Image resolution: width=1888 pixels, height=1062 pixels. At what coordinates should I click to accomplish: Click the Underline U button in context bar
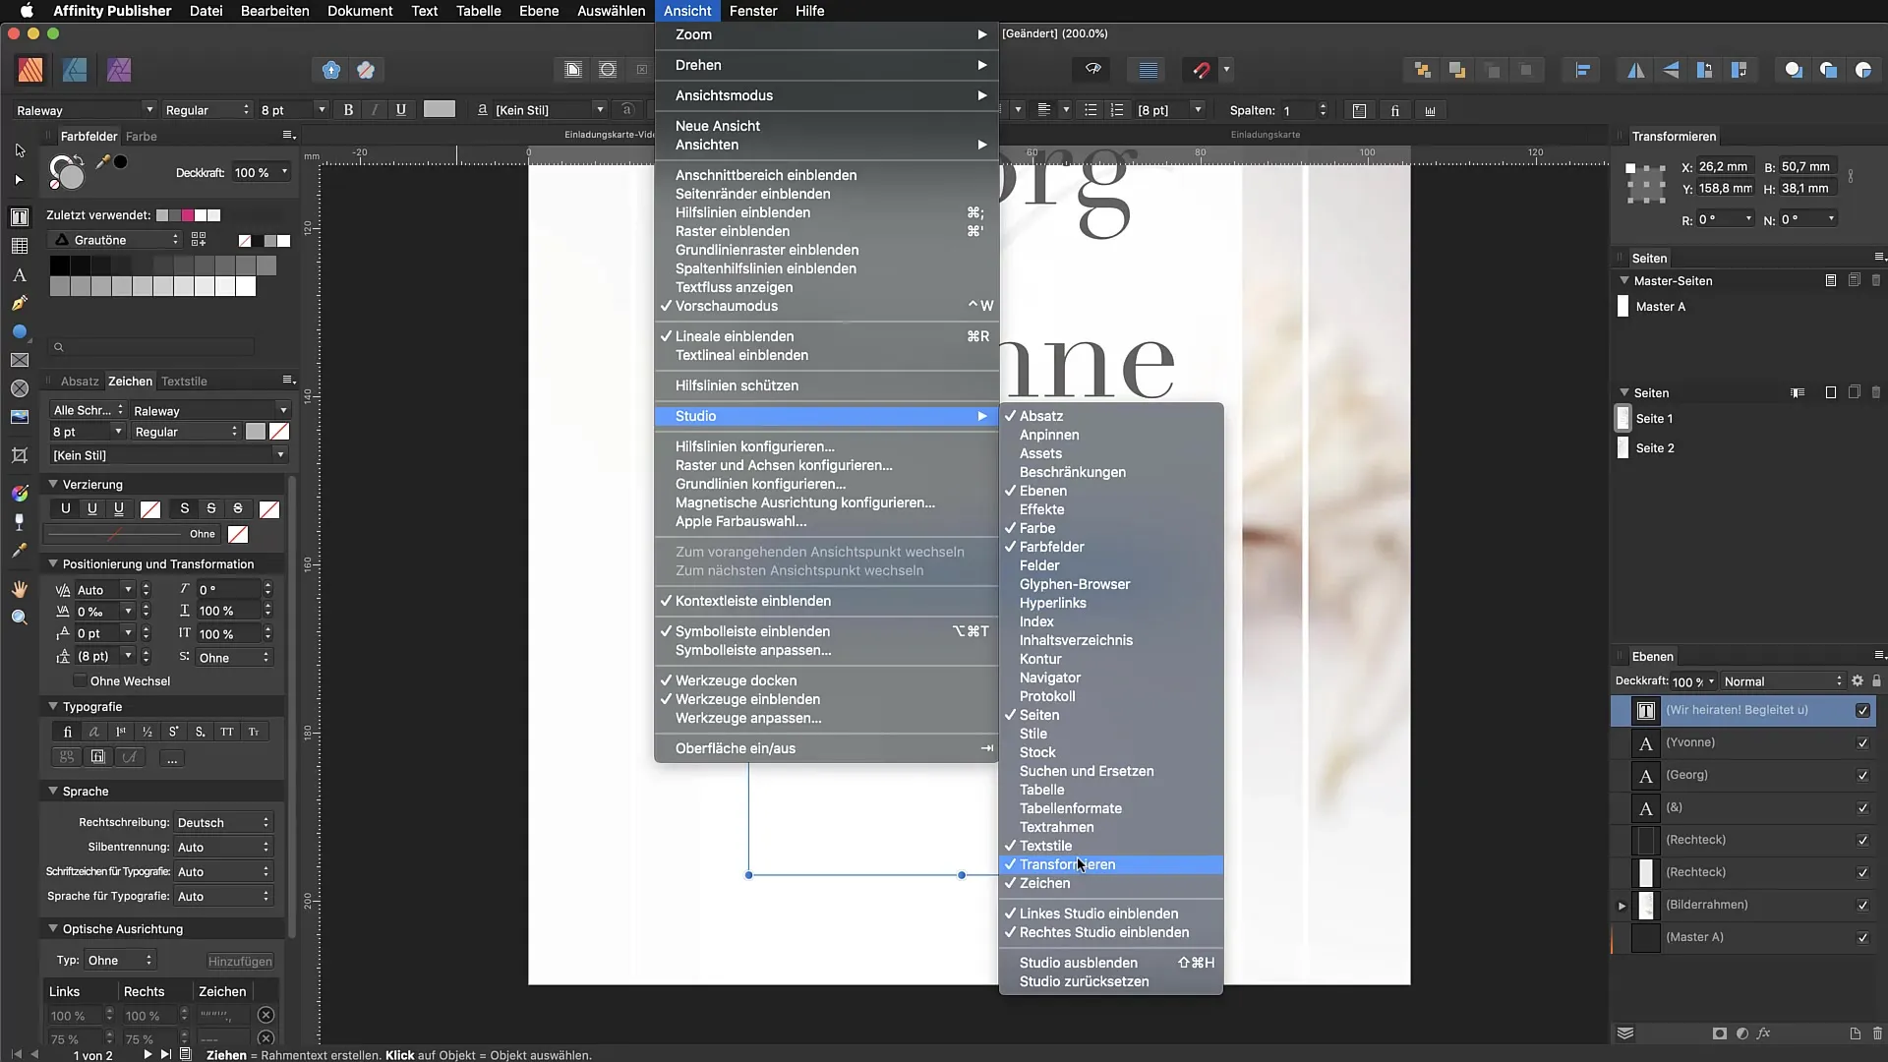point(401,110)
